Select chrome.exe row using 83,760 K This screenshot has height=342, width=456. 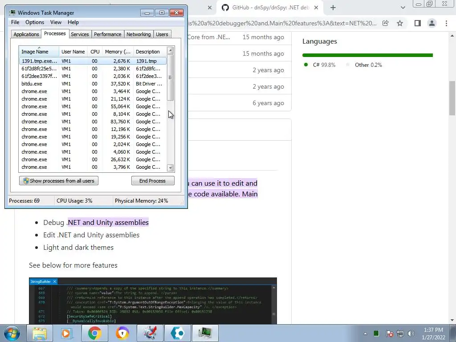93,122
